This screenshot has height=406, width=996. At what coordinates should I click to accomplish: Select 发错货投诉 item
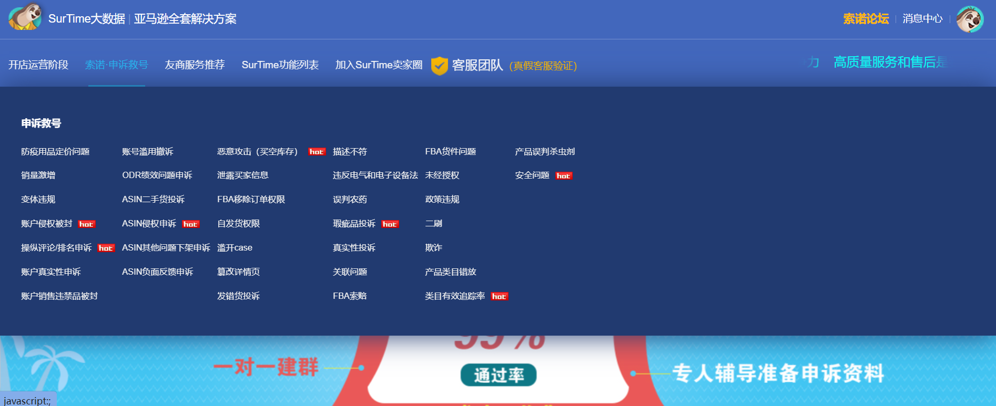(239, 296)
